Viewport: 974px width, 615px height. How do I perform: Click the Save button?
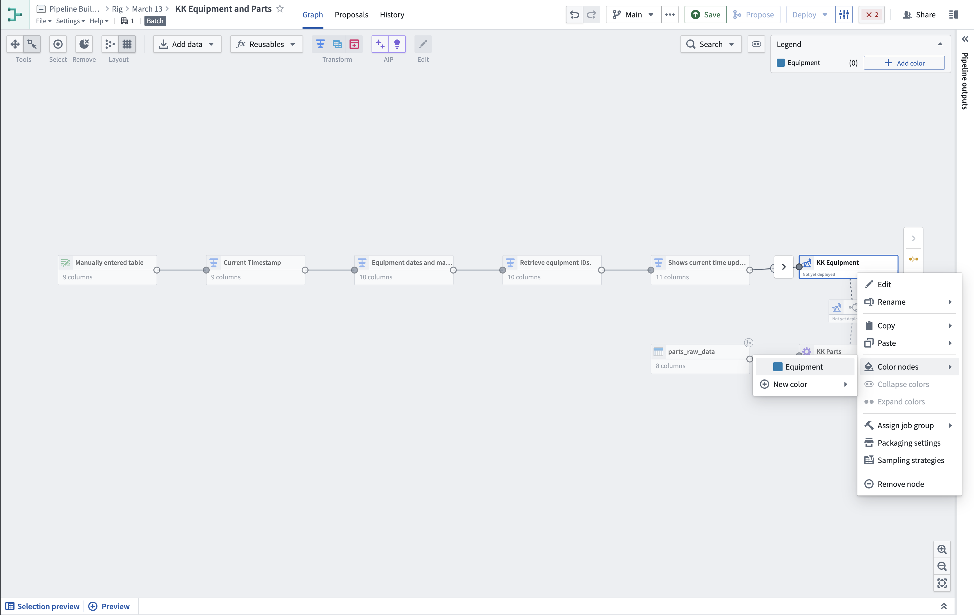(x=705, y=15)
